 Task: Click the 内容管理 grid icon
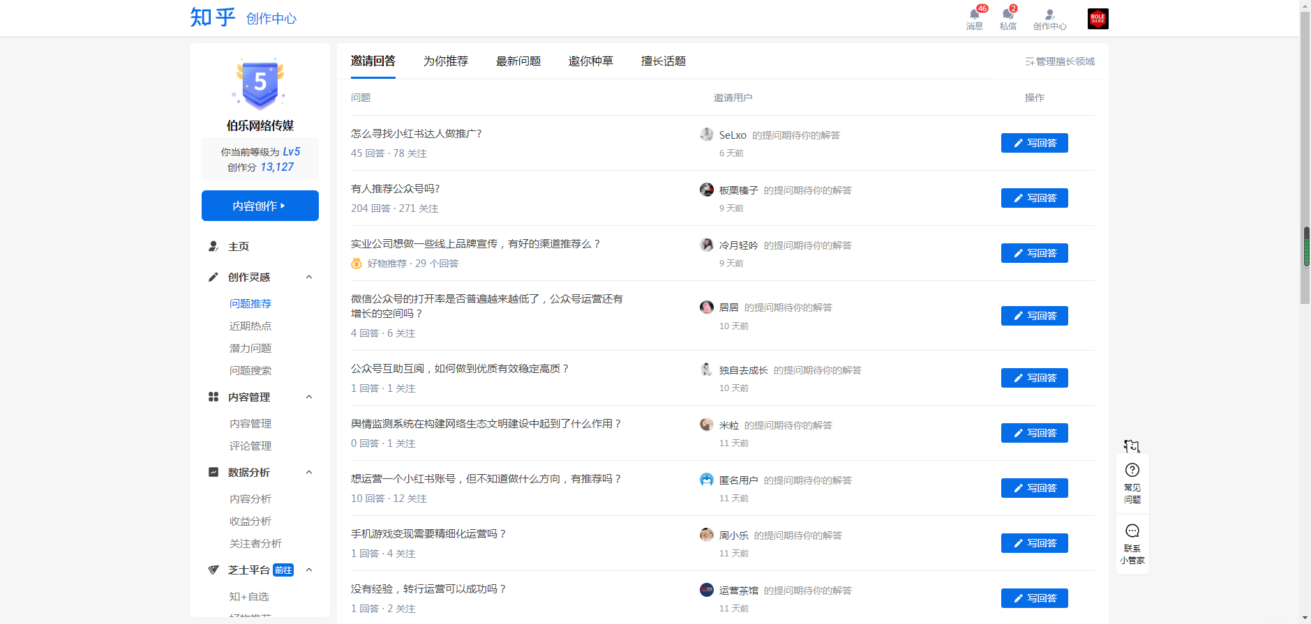pyautogui.click(x=213, y=397)
